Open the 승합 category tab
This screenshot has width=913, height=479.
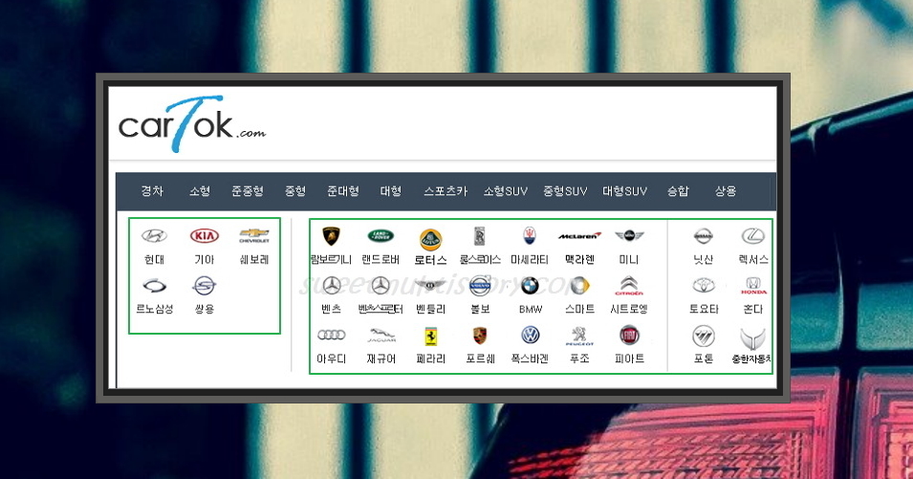point(678,191)
